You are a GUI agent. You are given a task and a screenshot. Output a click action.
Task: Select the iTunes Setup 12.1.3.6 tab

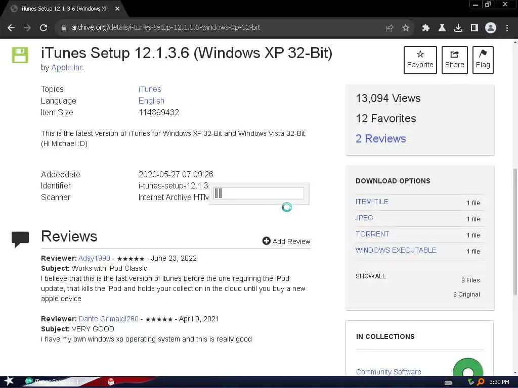[64, 9]
